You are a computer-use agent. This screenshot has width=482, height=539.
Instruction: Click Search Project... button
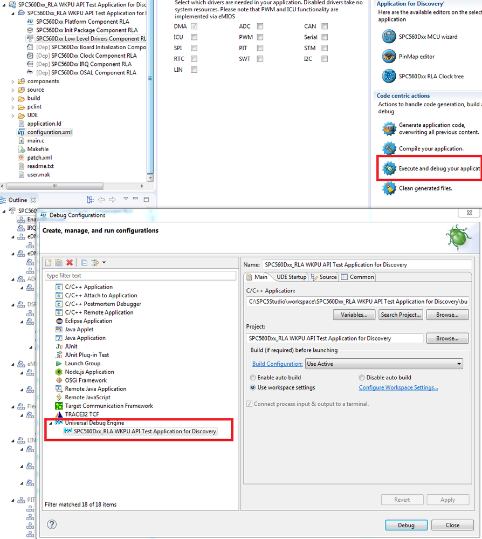401,315
